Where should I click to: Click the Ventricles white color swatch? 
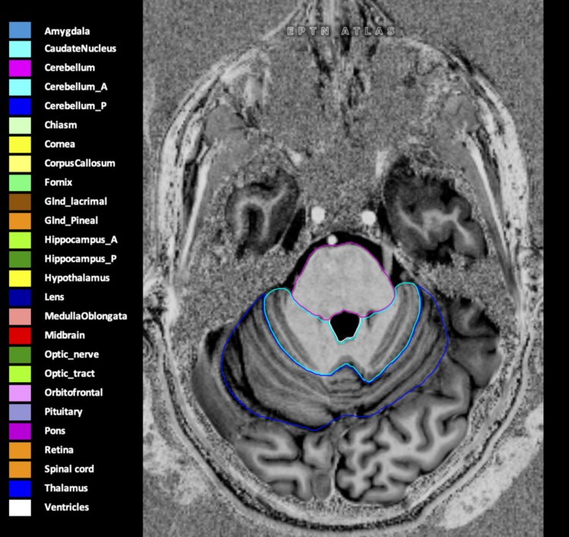20,507
